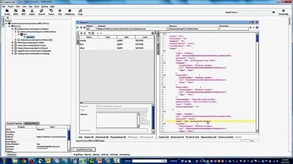Create a new REST project

[x=23, y=12]
